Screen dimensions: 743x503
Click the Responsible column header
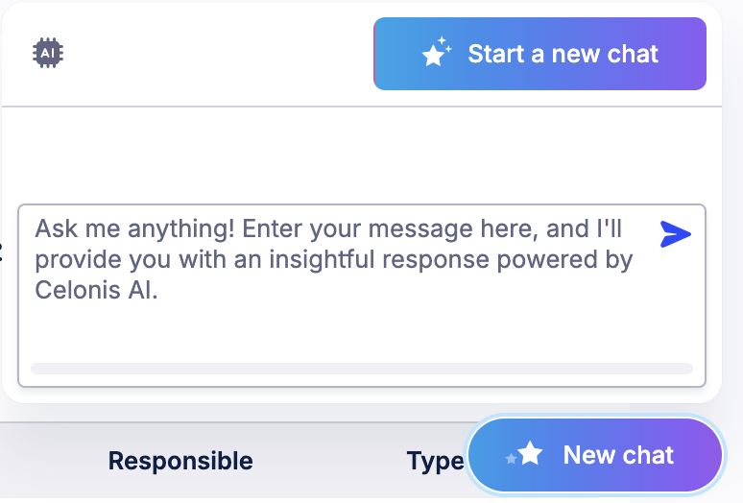[180, 461]
